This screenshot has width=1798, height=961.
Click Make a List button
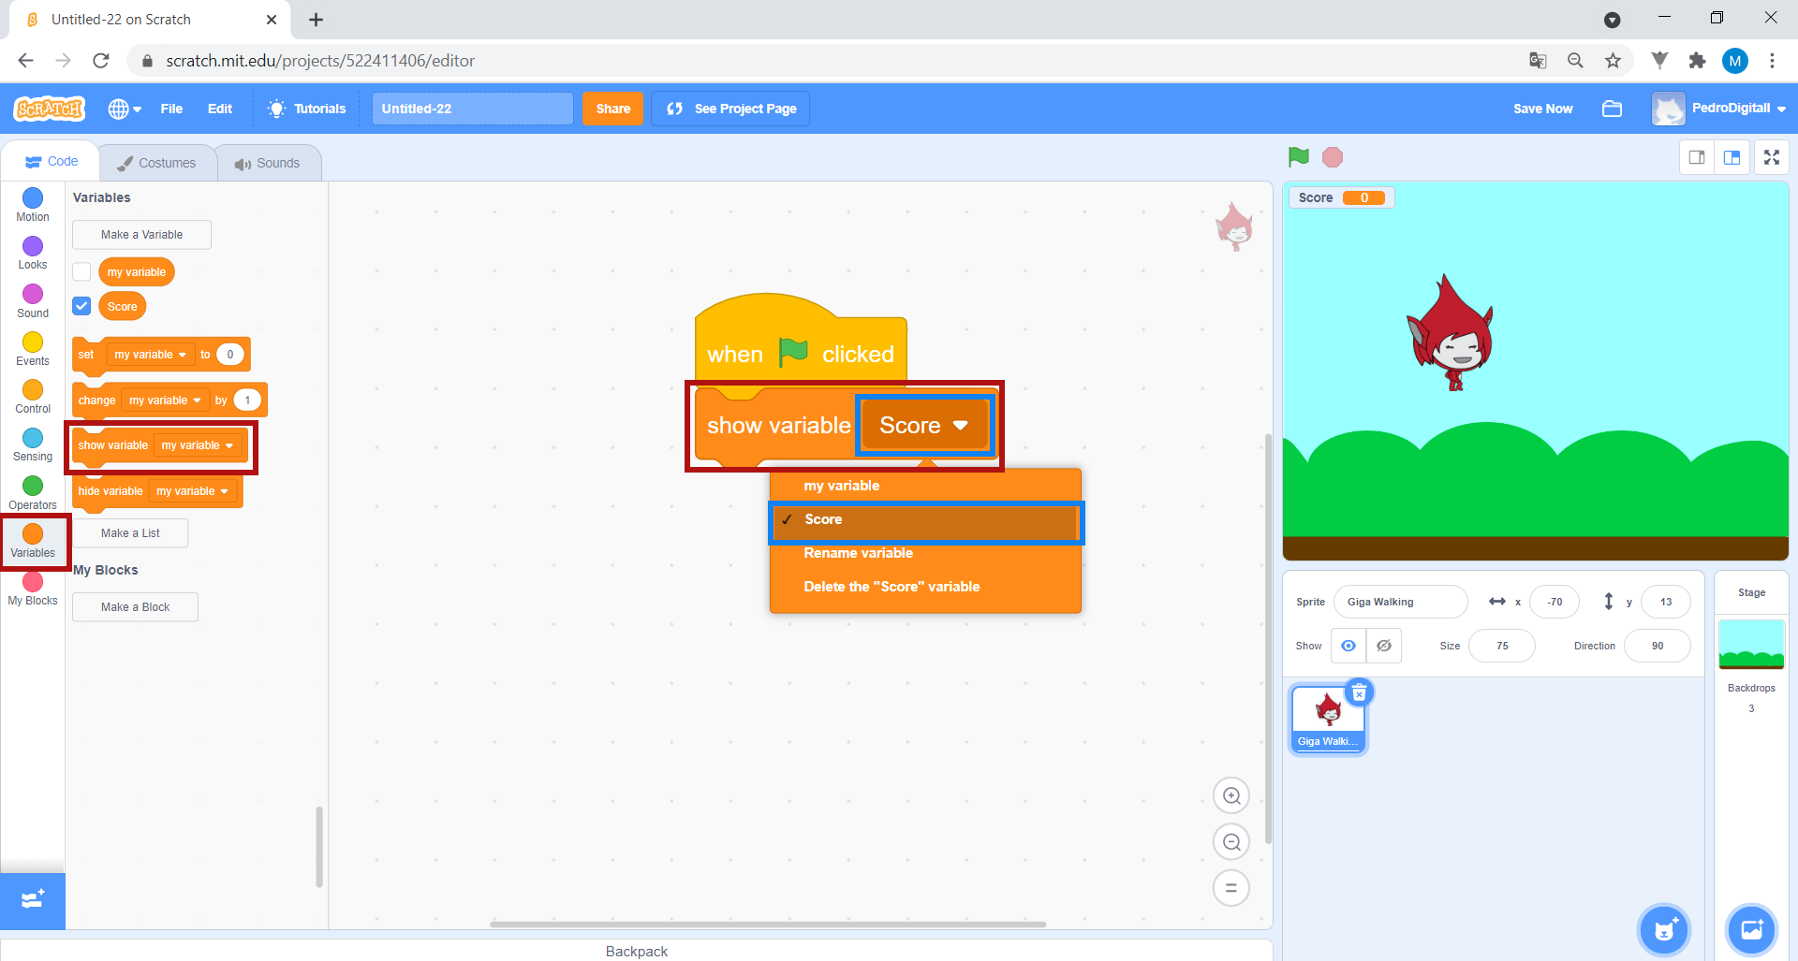[130, 533]
